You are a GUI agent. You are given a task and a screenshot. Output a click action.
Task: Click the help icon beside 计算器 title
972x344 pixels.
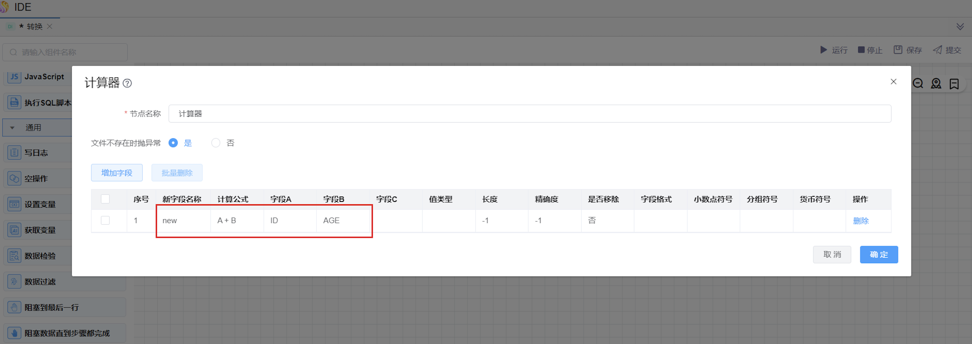click(128, 83)
